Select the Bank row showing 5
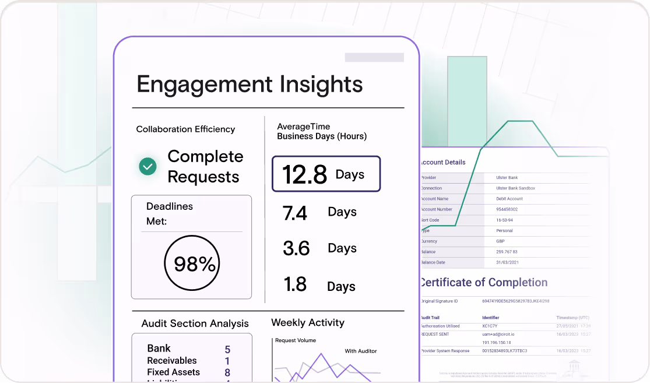Viewport: 650px width, 383px height. (x=189, y=349)
